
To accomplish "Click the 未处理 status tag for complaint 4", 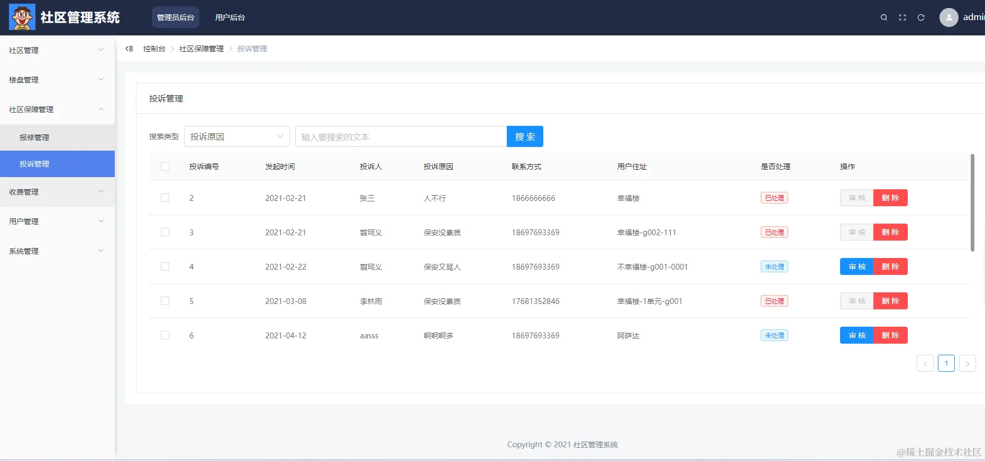I will (x=774, y=266).
